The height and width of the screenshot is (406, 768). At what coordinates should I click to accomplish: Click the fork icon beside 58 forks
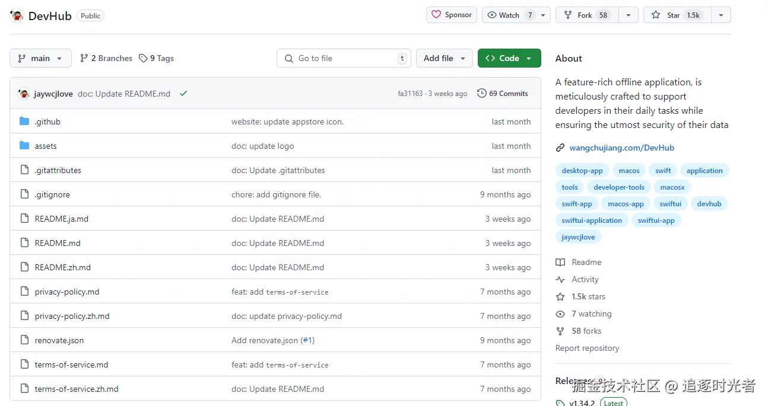coord(560,331)
